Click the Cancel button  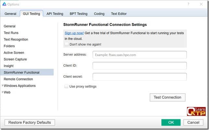click(193, 123)
